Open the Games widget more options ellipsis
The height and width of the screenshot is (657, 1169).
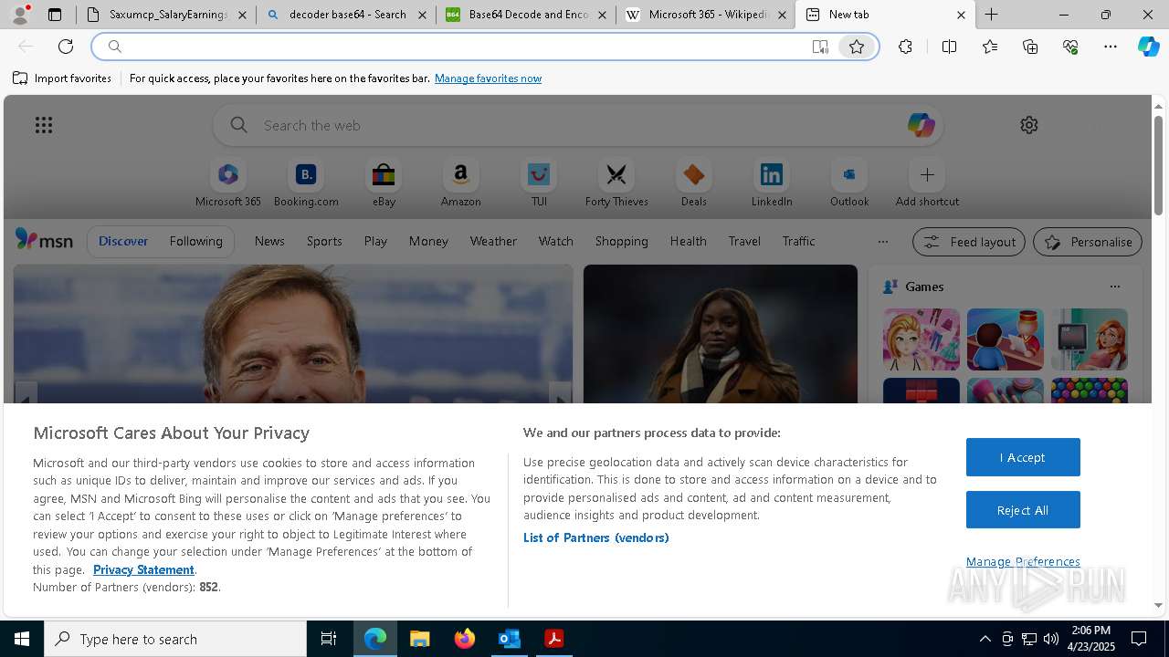[1114, 287]
